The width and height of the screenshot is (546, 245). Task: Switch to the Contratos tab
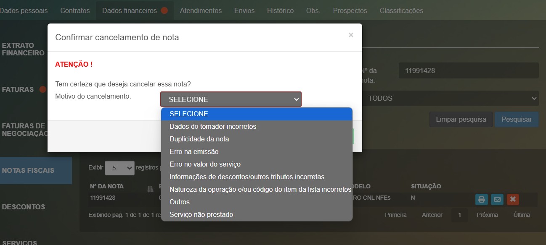(75, 10)
